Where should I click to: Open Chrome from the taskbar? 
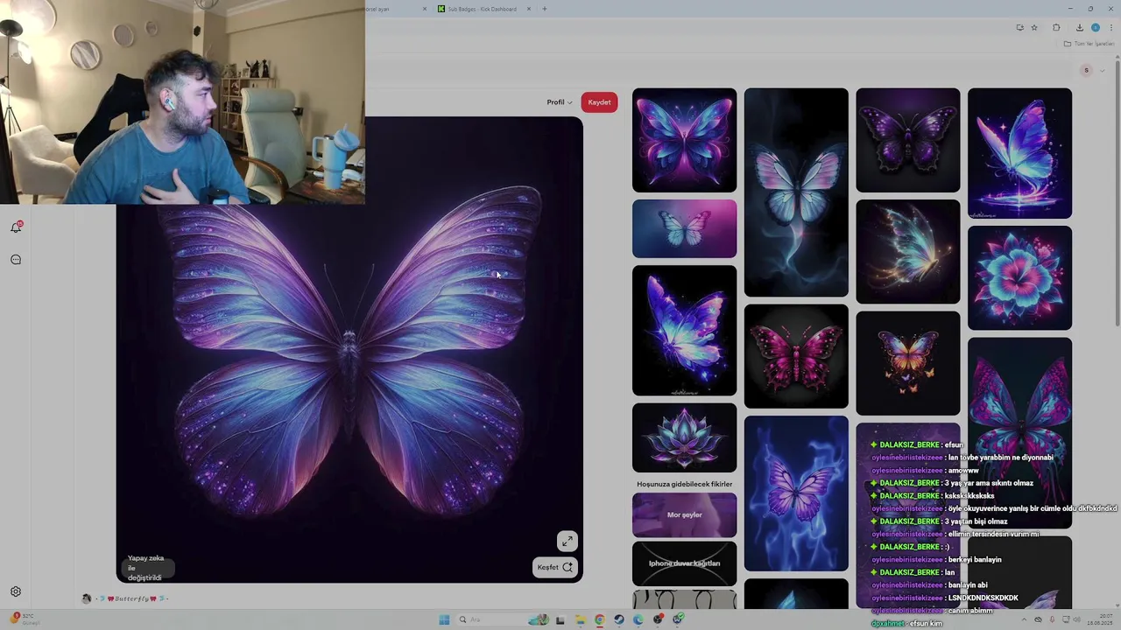pos(599,620)
